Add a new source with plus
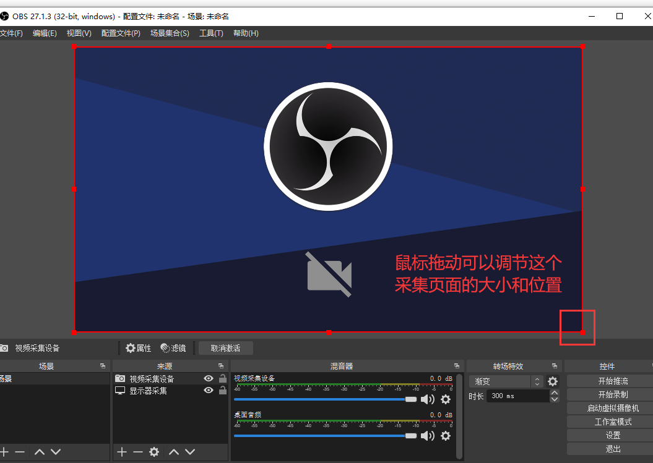The image size is (653, 463). [121, 452]
